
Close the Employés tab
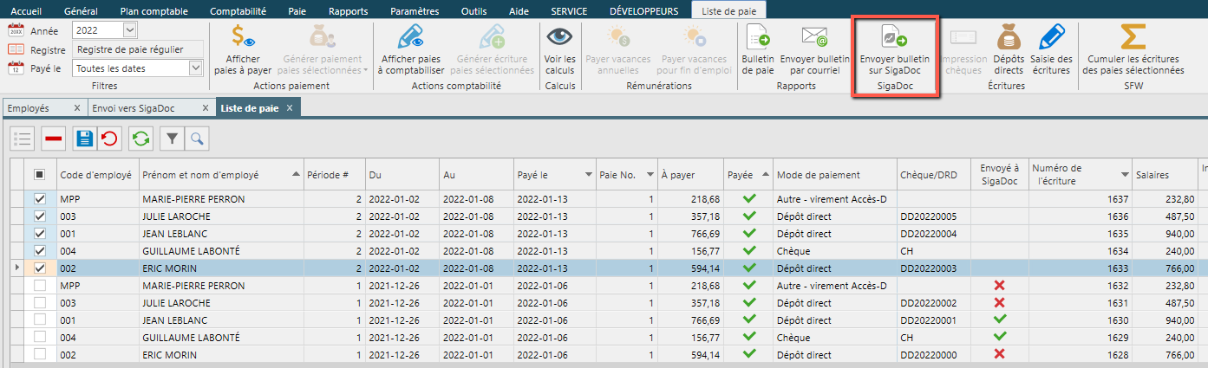pyautogui.click(x=77, y=108)
